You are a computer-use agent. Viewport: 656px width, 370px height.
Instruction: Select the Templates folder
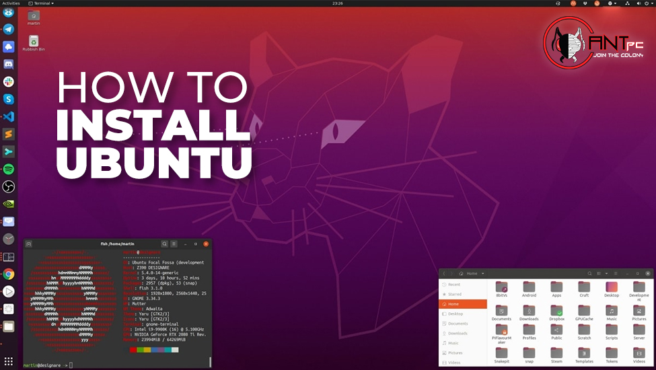coord(584,355)
